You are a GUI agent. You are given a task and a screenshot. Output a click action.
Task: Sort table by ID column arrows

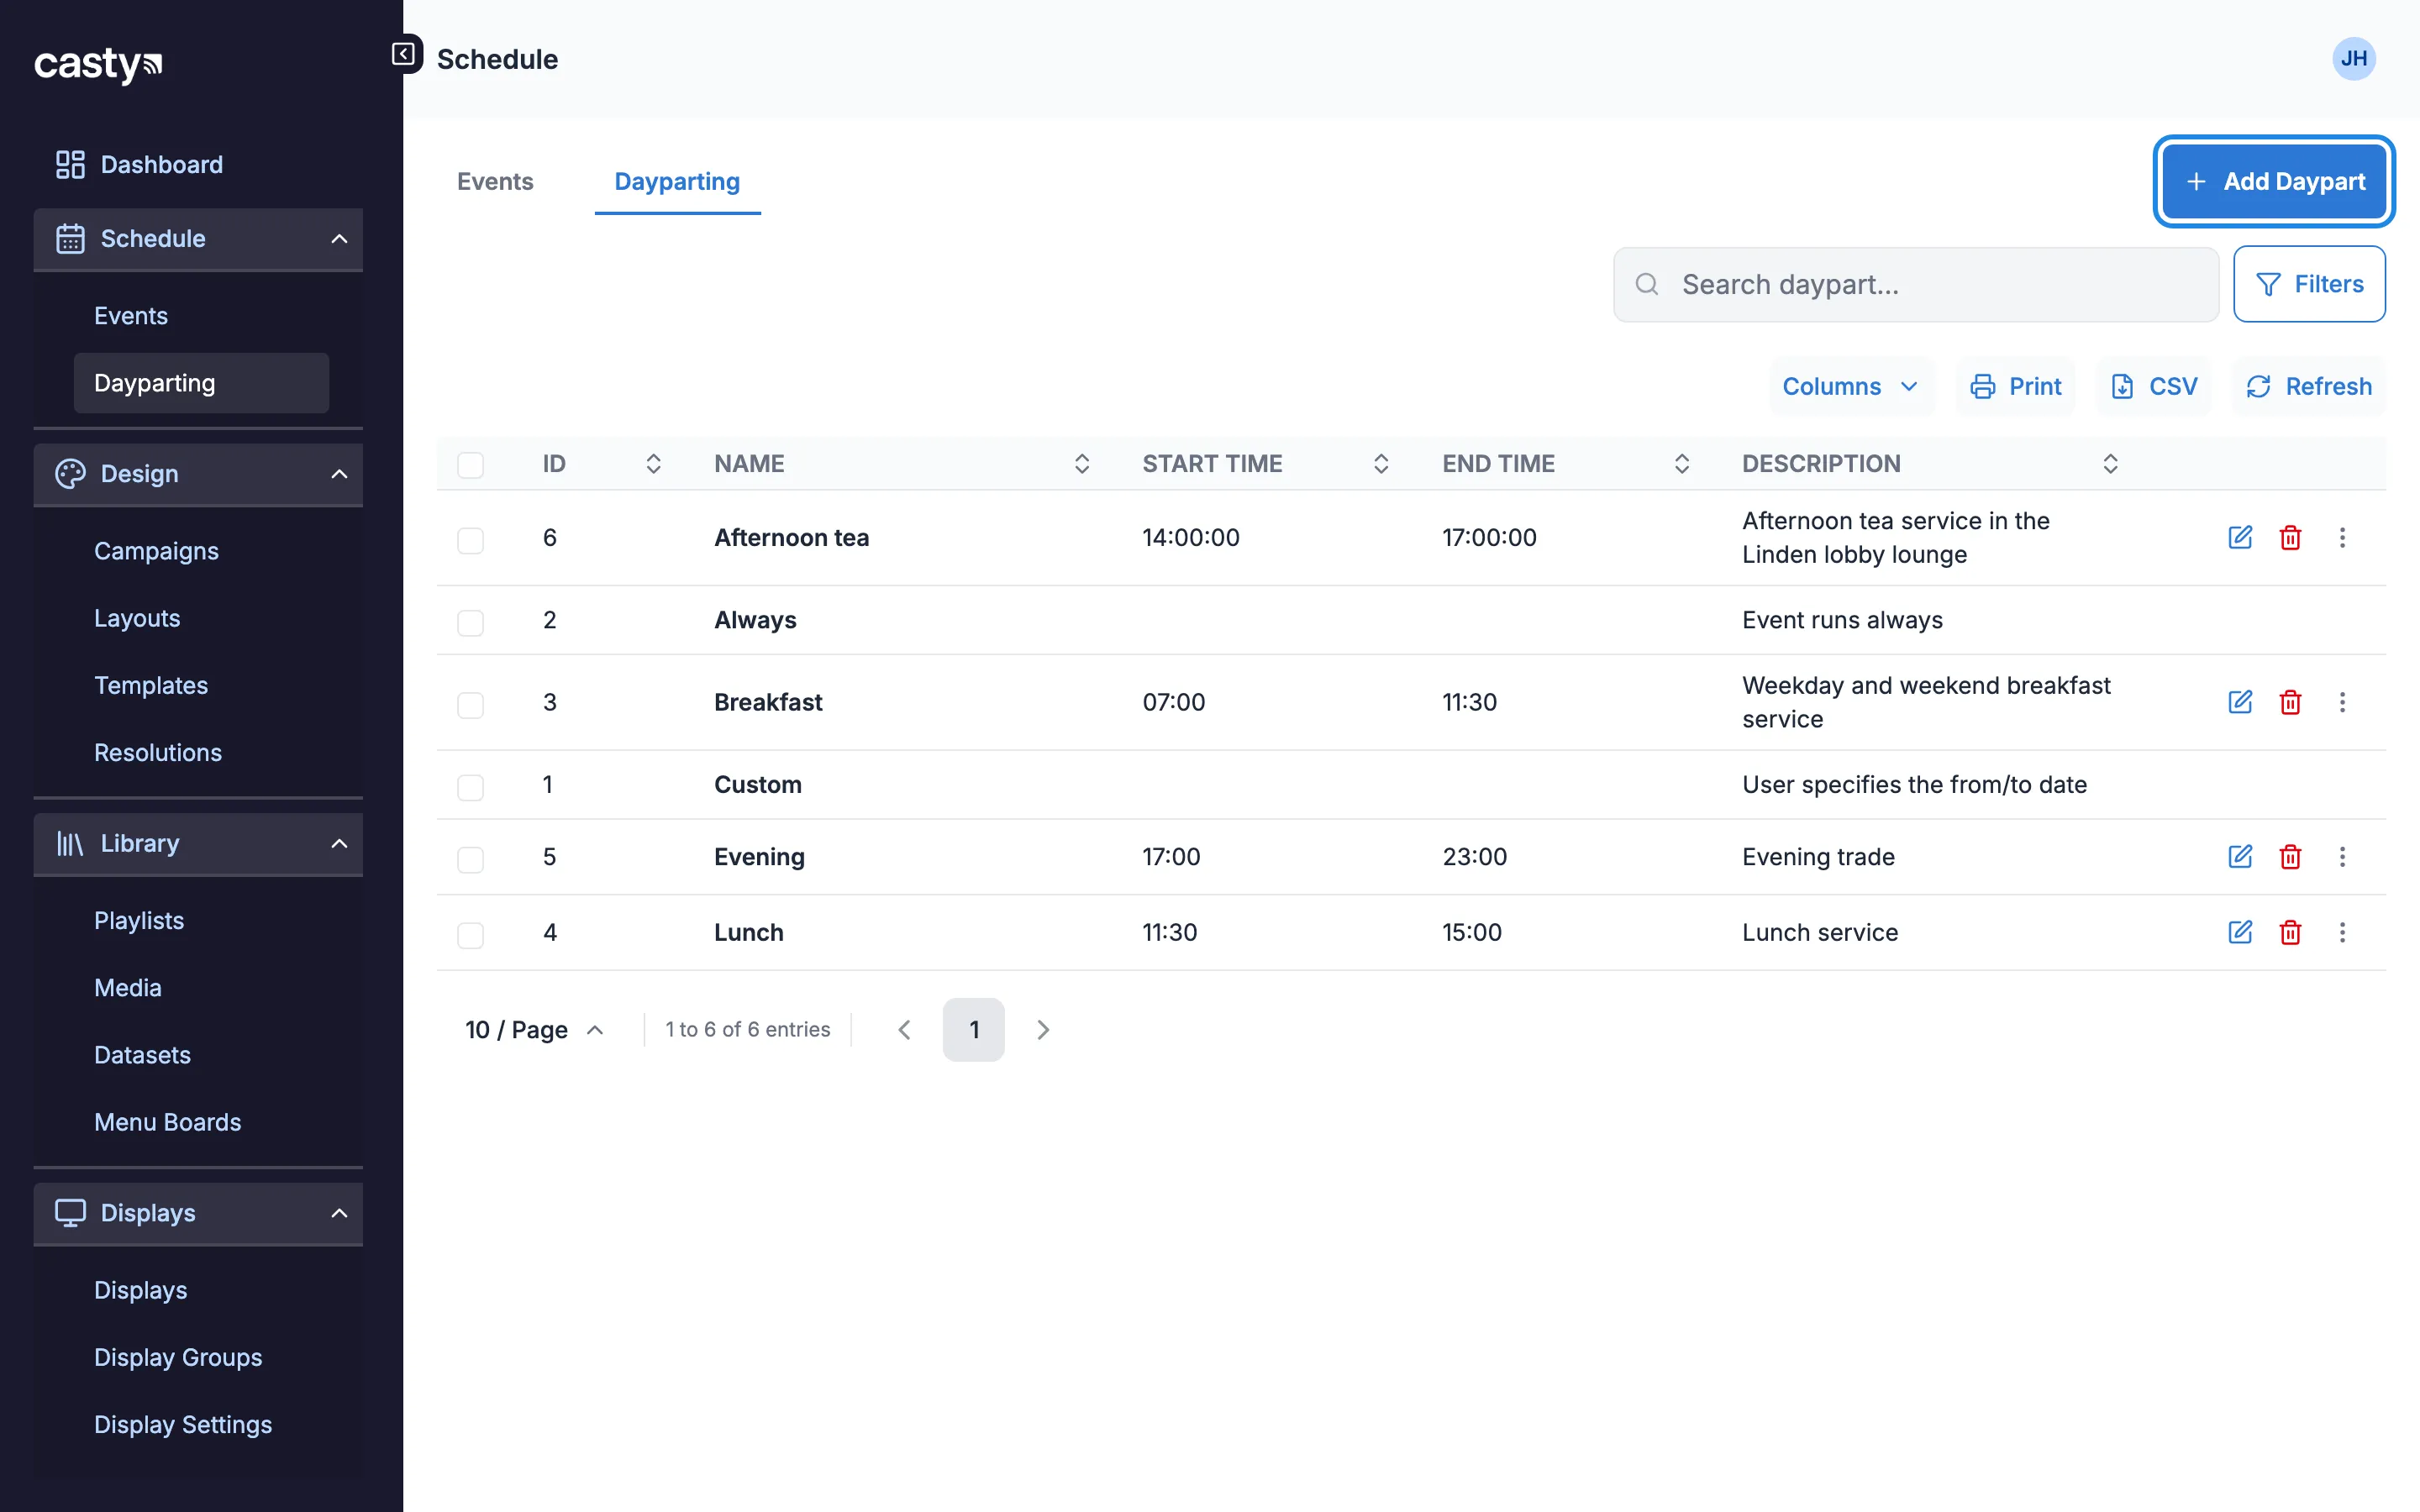tap(653, 464)
